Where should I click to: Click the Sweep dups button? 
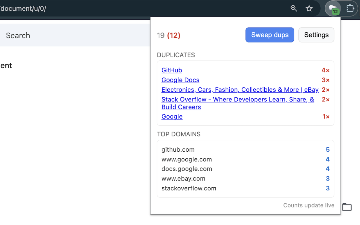tap(270, 35)
